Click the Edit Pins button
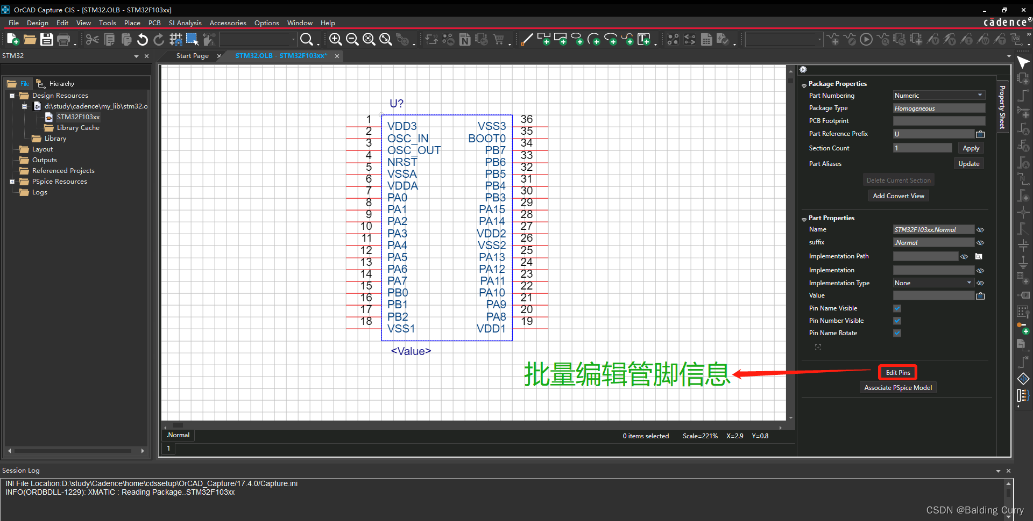Screen dimensions: 1033x521 point(897,373)
